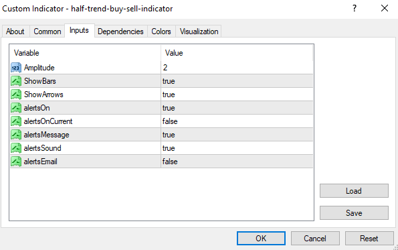Open the Dependencies tab
398x250 pixels.
click(x=120, y=32)
